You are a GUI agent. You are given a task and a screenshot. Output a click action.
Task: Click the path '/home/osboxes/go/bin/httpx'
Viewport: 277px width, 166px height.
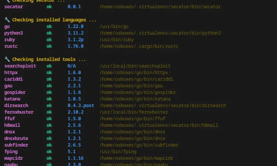(134, 73)
